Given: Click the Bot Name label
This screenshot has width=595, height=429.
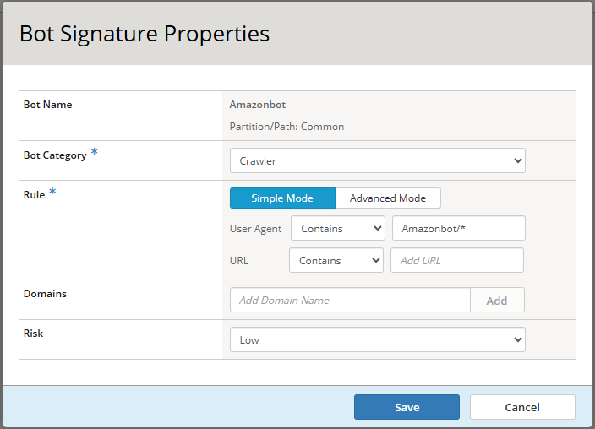Looking at the screenshot, I should click(48, 105).
